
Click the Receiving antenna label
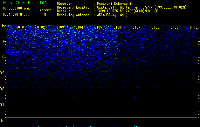point(73,15)
